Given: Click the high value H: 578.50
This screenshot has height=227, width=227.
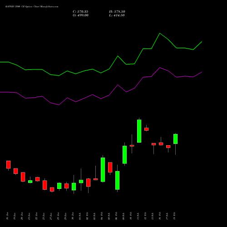Looking at the screenshot, I should [117, 12].
